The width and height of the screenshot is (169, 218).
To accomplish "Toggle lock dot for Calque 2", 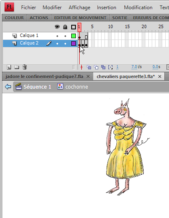I will coord(65,44).
